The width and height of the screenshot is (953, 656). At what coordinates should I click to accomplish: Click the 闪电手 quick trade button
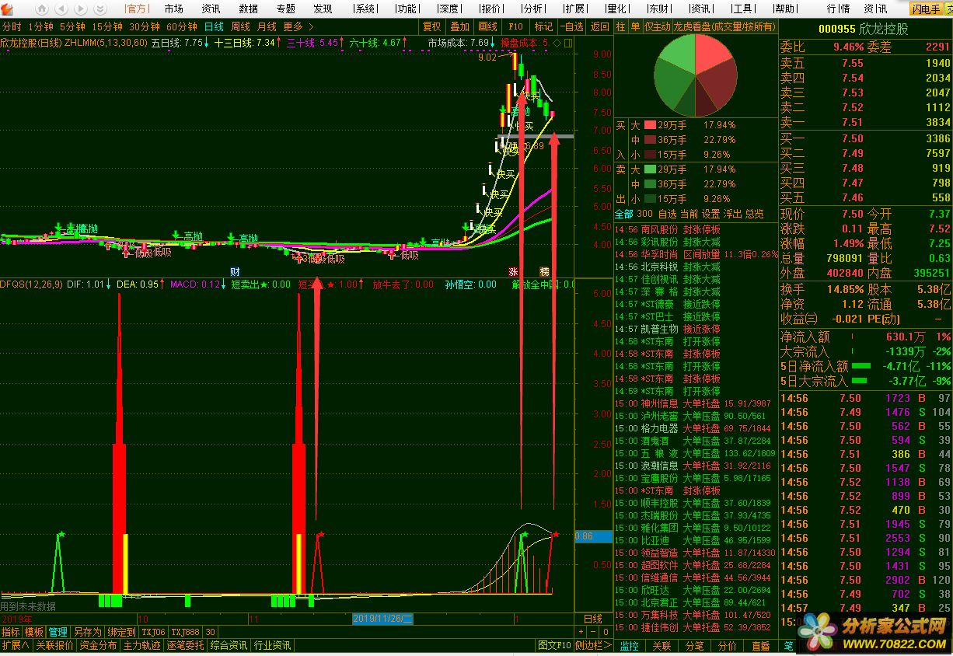(927, 9)
